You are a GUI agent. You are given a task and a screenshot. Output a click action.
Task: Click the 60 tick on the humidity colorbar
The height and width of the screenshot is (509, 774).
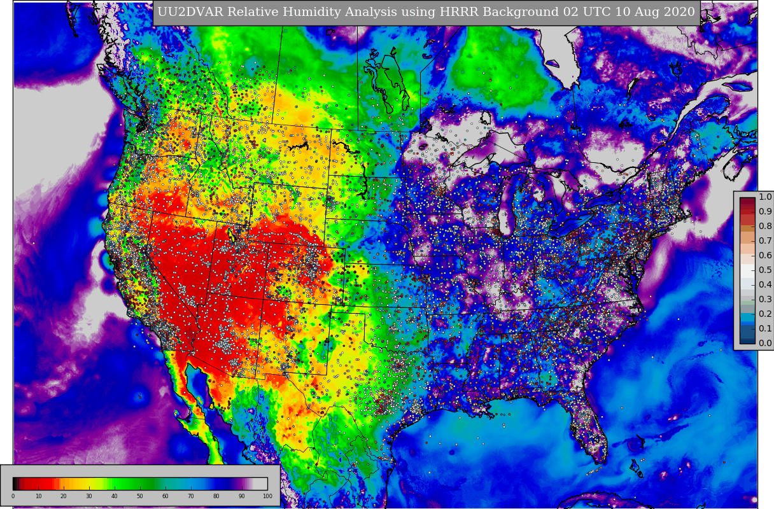point(165,496)
